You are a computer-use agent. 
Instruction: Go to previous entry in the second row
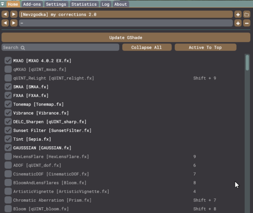tap(5, 23)
